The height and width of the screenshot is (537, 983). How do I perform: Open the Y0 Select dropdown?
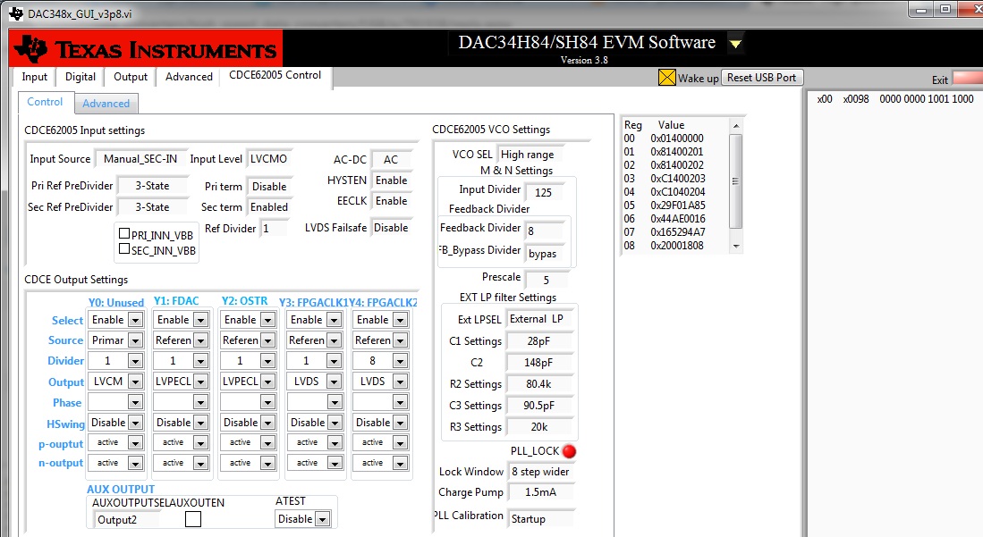135,320
